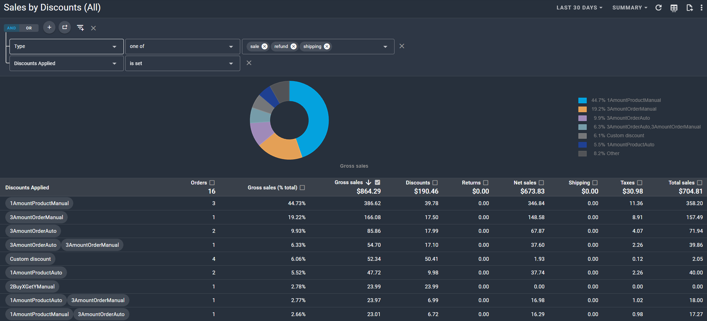Open the three-dot more options menu
The width and height of the screenshot is (707, 321).
coord(701,8)
